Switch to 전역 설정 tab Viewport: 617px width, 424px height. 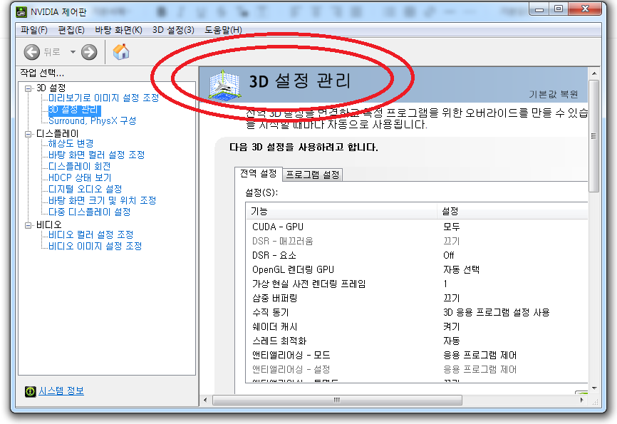coord(259,174)
